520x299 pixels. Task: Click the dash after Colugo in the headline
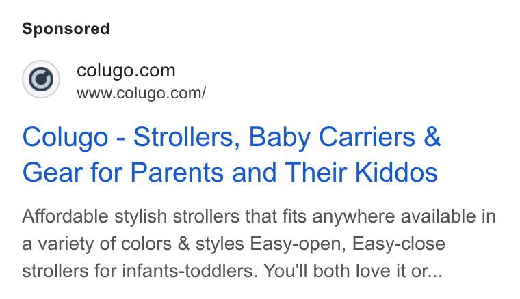[x=121, y=139]
